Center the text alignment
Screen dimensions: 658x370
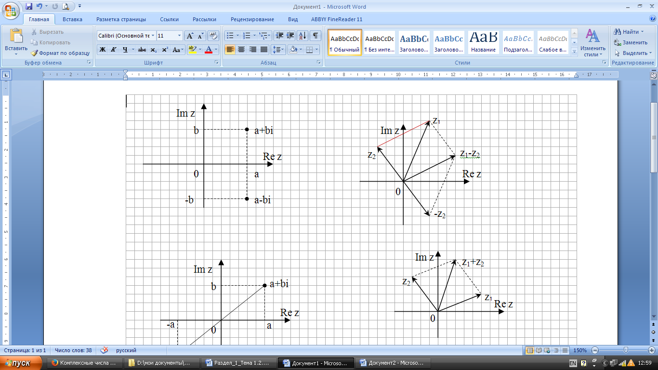(x=241, y=49)
